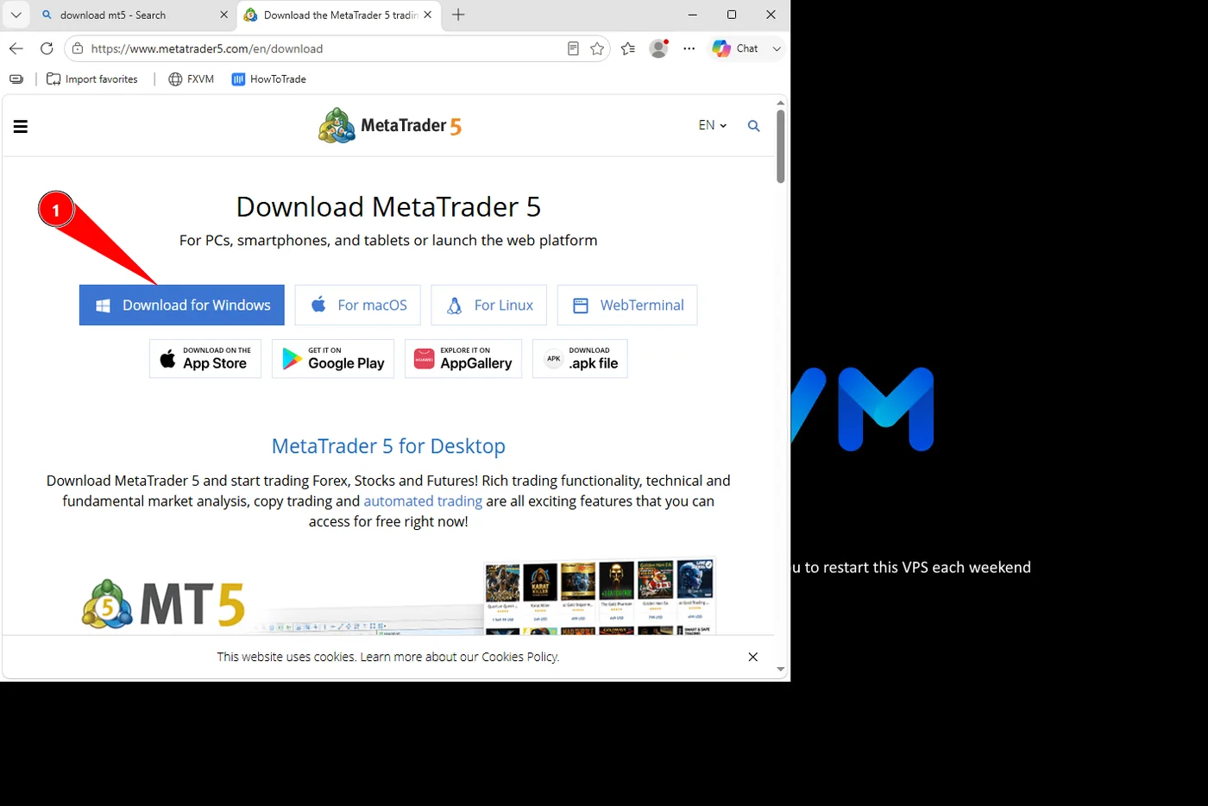Expand the arrow next to Chat

[777, 49]
